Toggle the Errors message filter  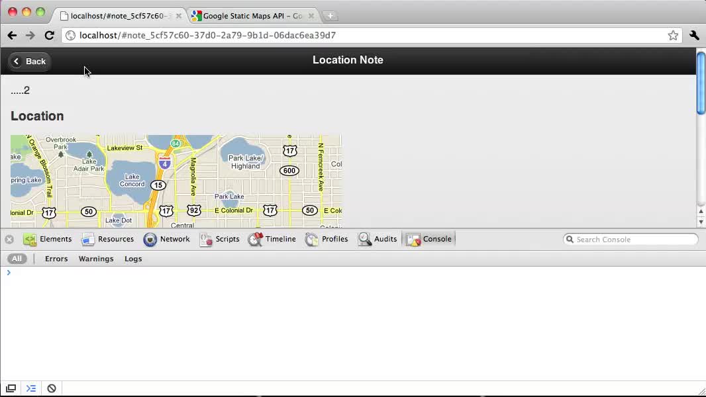(x=56, y=259)
